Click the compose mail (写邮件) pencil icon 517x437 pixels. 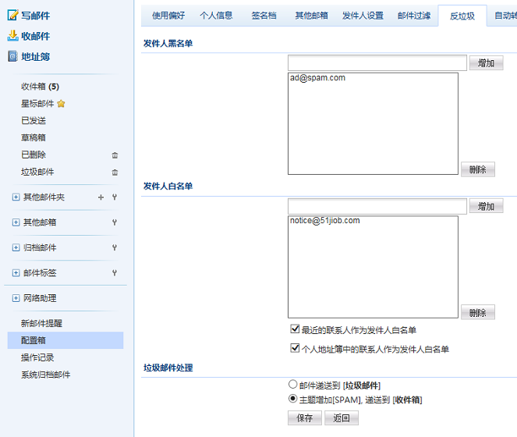point(12,15)
